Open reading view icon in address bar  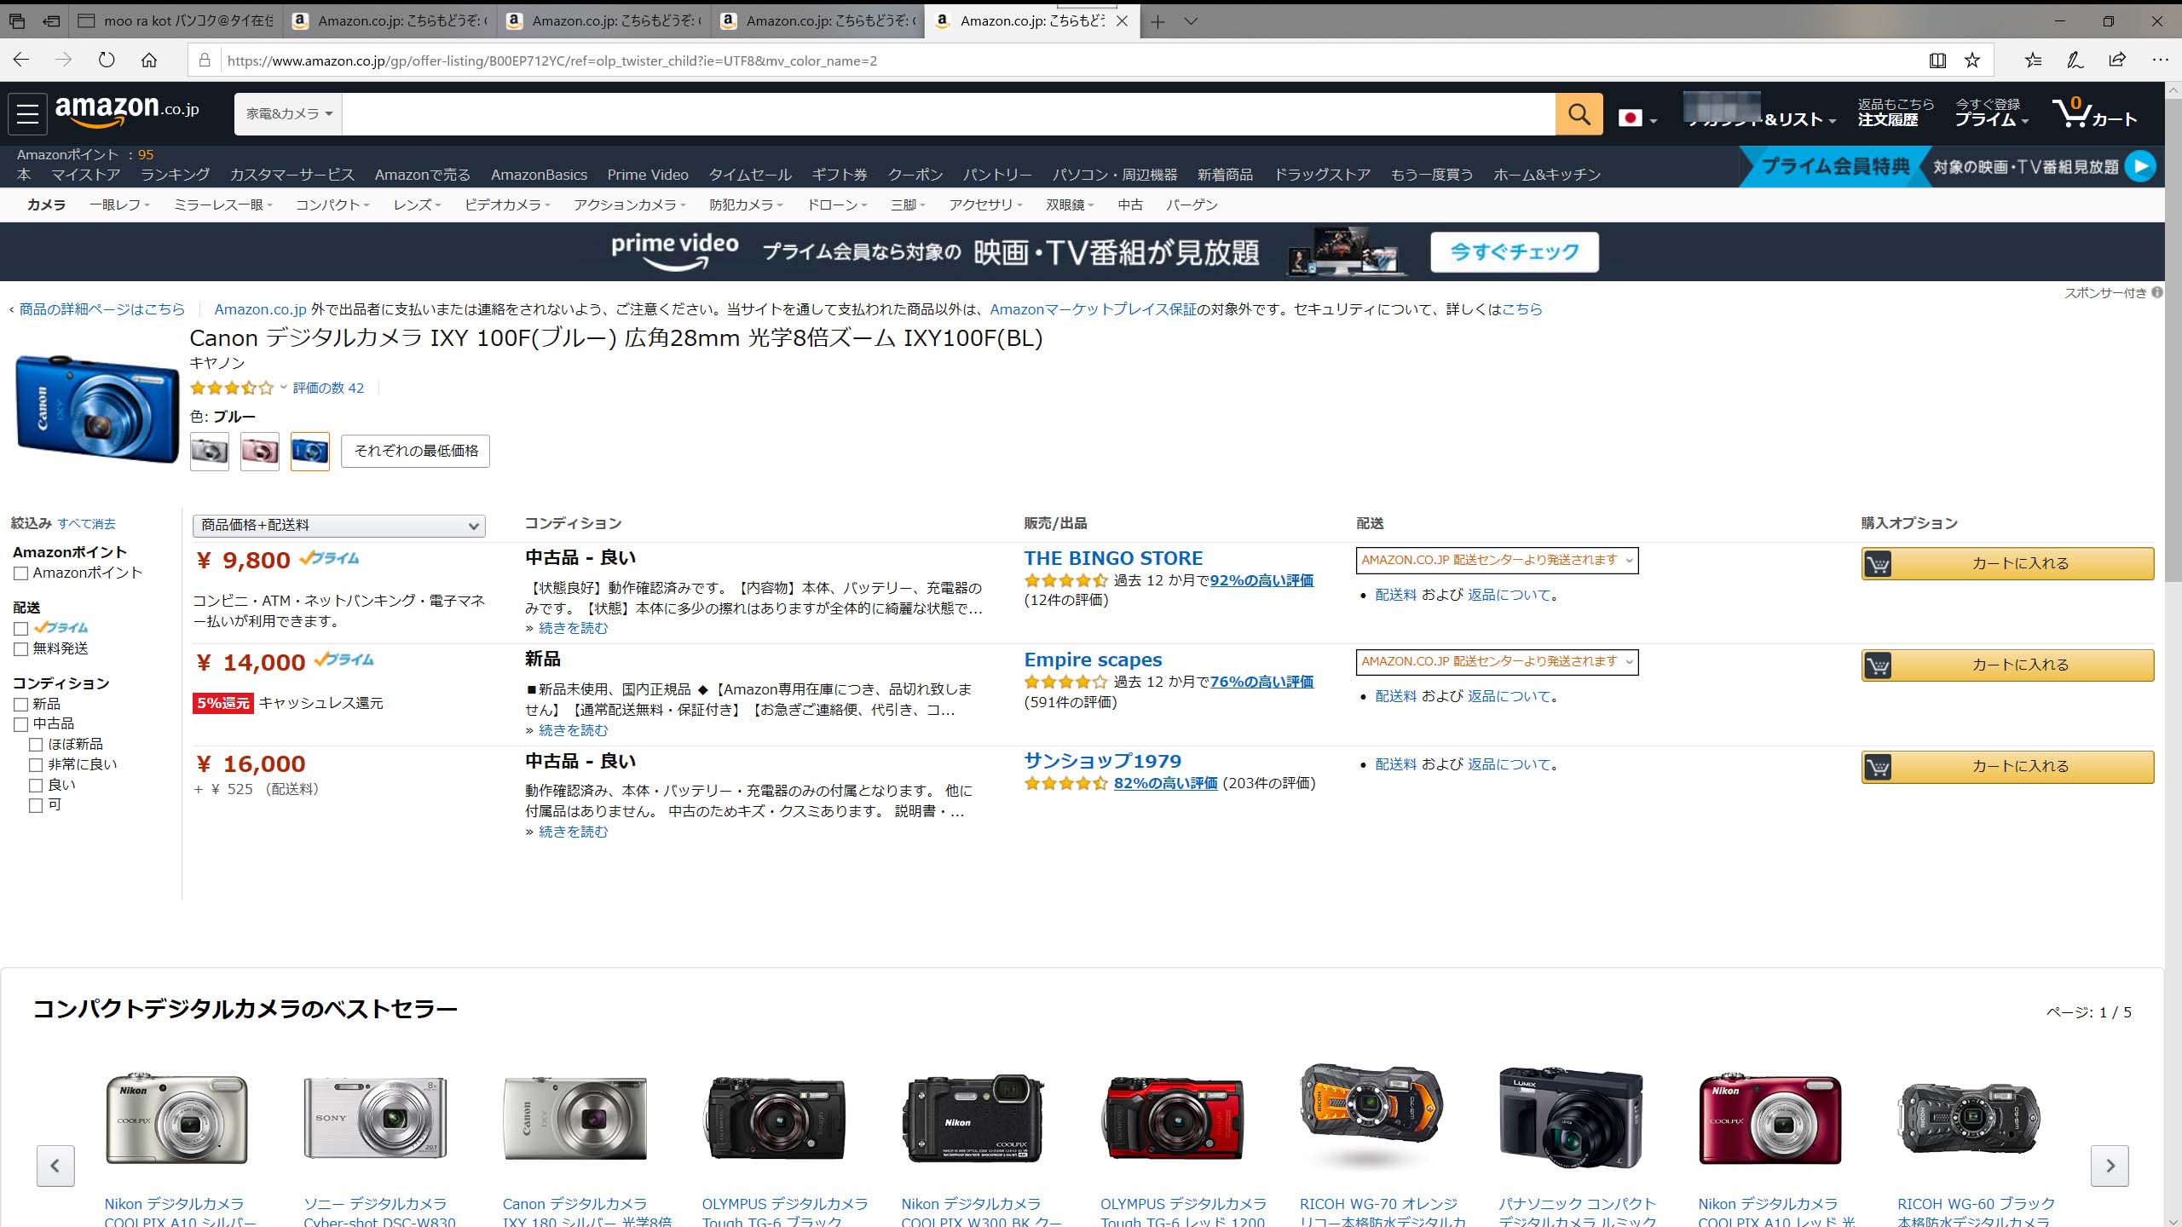point(1937,60)
